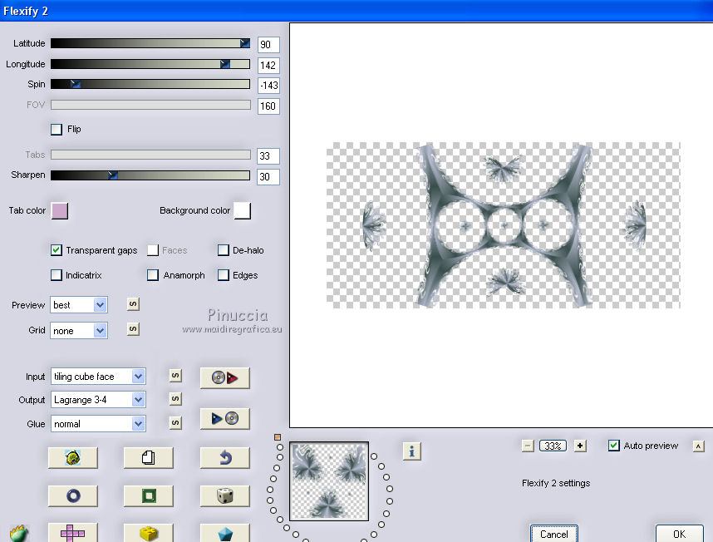The width and height of the screenshot is (713, 542).
Task: Click the small S button beside Grid
Action: [133, 328]
